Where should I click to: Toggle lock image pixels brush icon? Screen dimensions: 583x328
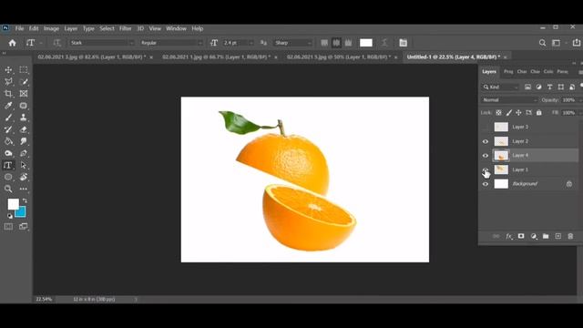tap(508, 113)
